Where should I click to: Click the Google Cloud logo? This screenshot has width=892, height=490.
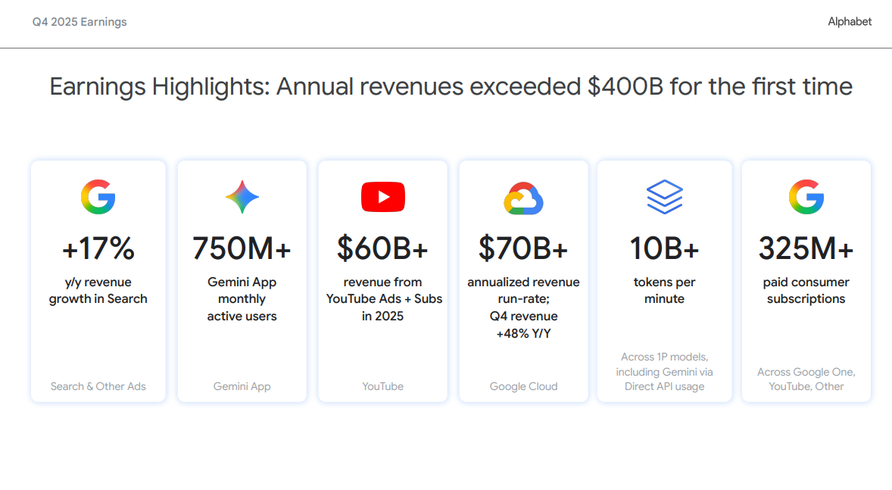523,198
